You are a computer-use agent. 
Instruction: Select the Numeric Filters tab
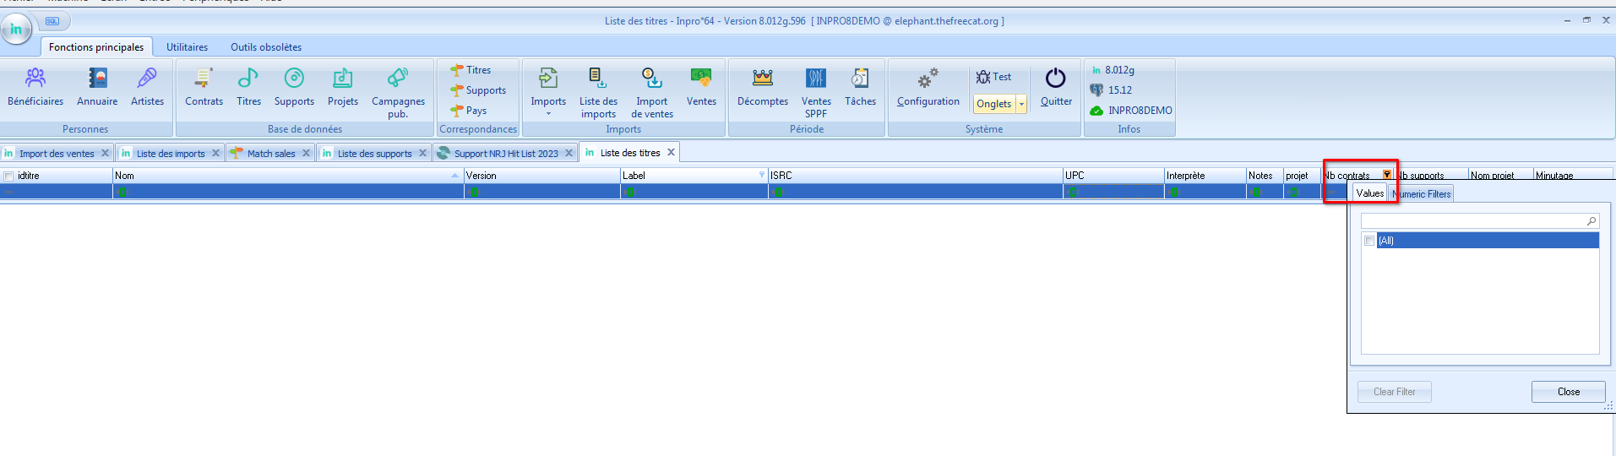pyautogui.click(x=1422, y=194)
